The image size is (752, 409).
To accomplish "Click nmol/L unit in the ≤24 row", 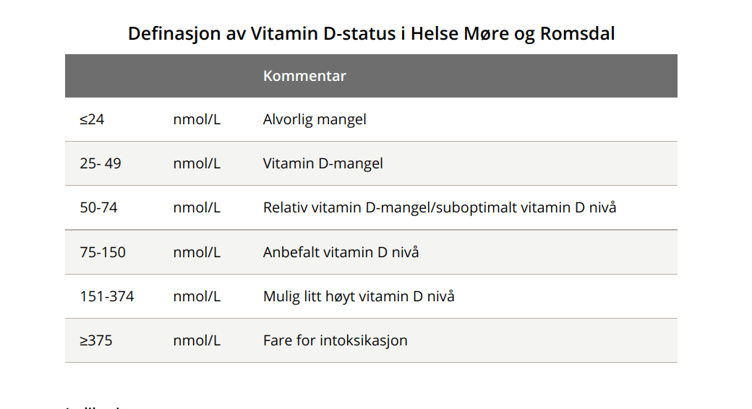I will click(197, 119).
